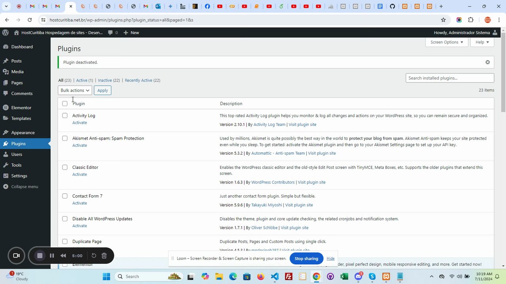This screenshot has width=506, height=284.
Task: Open the Comments sidebar menu item
Action: click(22, 93)
